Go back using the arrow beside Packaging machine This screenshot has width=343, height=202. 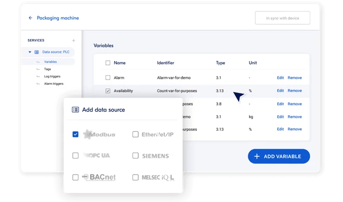click(x=31, y=18)
